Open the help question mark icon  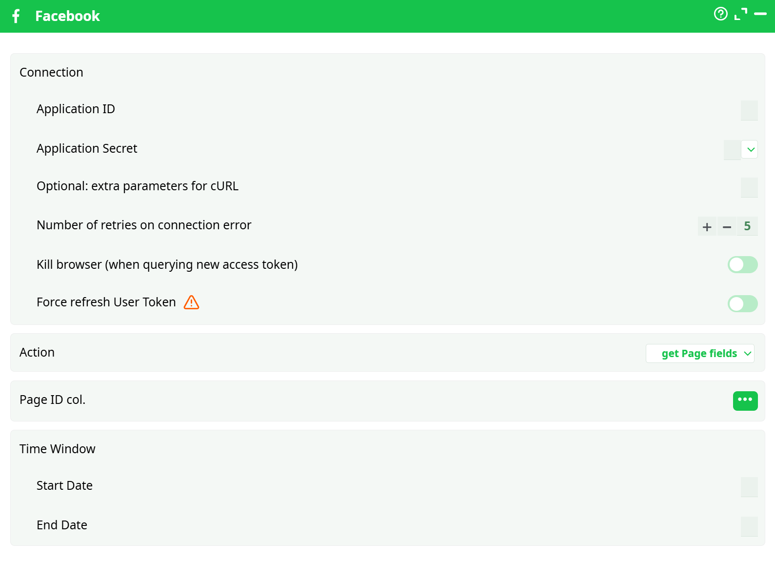[720, 14]
